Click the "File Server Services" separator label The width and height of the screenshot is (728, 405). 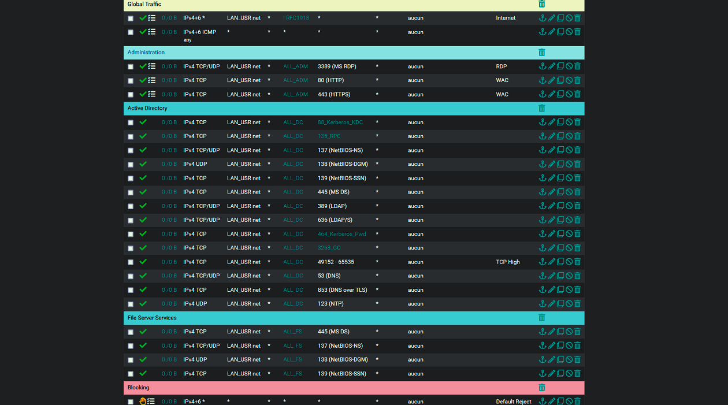click(x=152, y=318)
